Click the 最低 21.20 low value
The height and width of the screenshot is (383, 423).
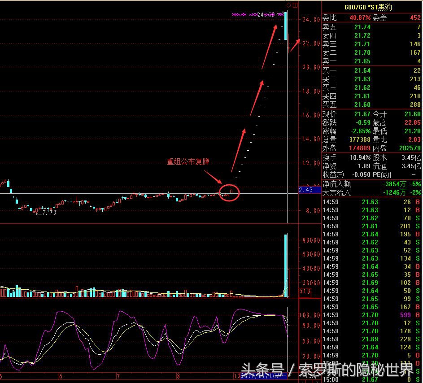coord(413,131)
